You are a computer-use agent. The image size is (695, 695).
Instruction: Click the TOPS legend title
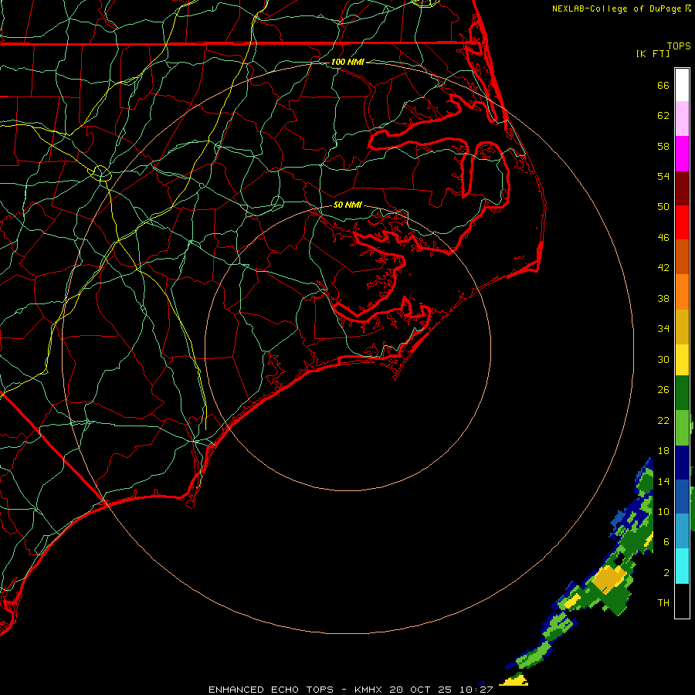click(x=679, y=46)
